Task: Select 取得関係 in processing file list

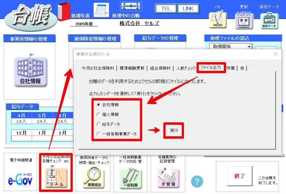Action: [x=222, y=47]
